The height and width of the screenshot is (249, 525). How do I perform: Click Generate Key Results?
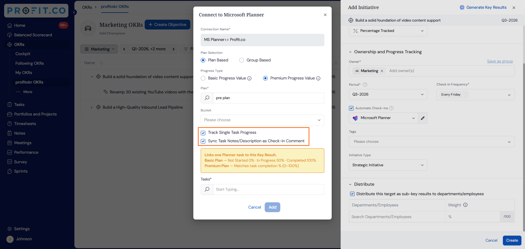(483, 7)
